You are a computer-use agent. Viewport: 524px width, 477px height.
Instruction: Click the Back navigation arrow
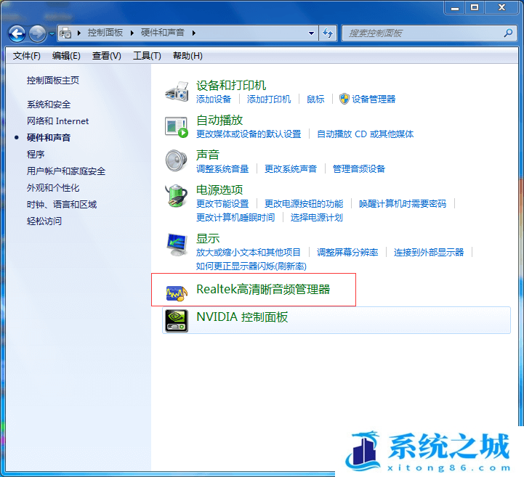(x=17, y=33)
